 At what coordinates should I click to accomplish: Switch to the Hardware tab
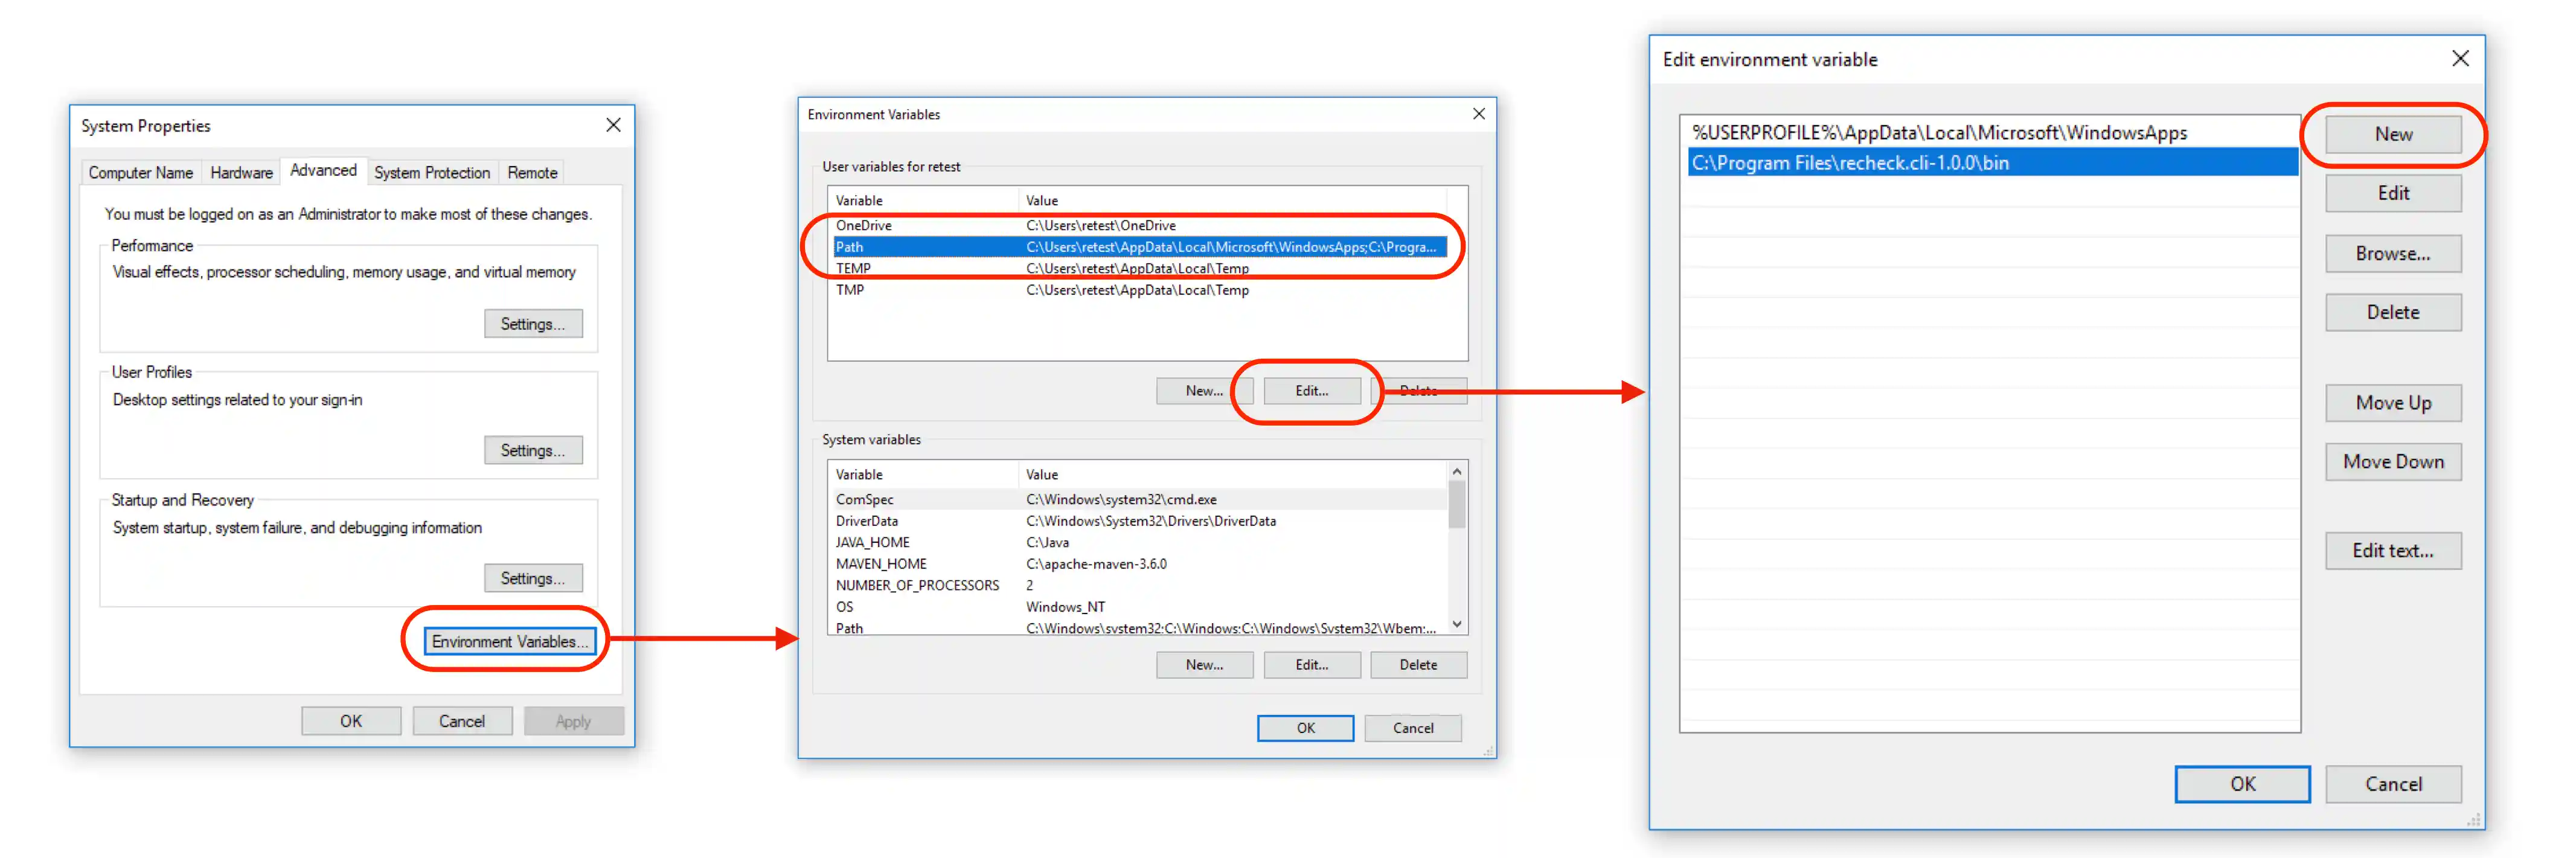(240, 172)
